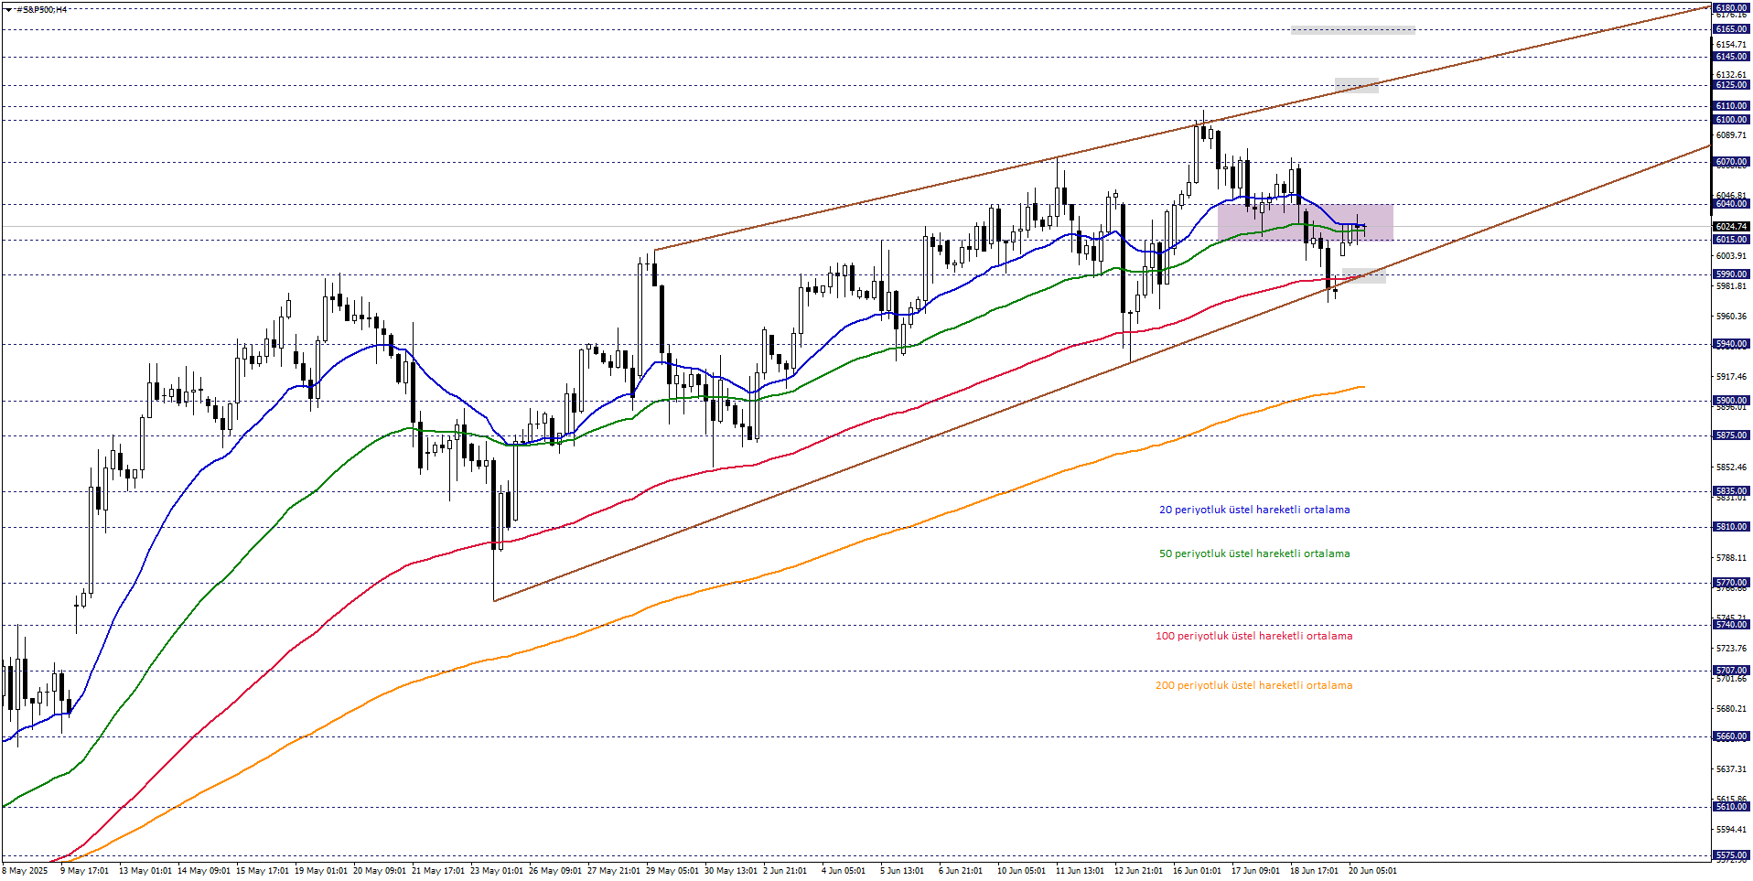Click the 2 Jun 21:01 time axis label
The image size is (1753, 881).
pyautogui.click(x=785, y=871)
